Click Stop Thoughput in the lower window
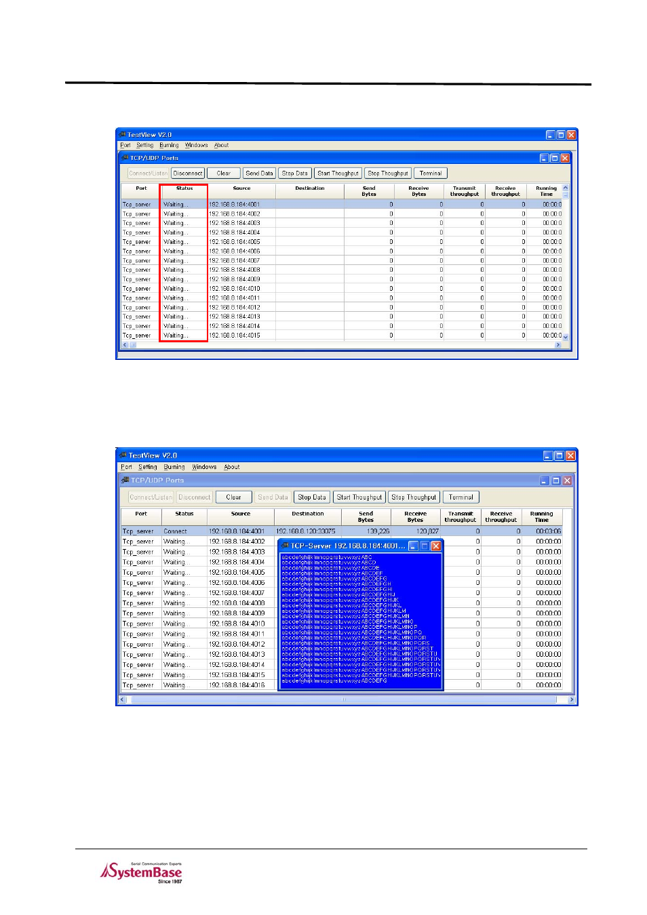Screen dimensions: 647x915 pyautogui.click(x=414, y=497)
